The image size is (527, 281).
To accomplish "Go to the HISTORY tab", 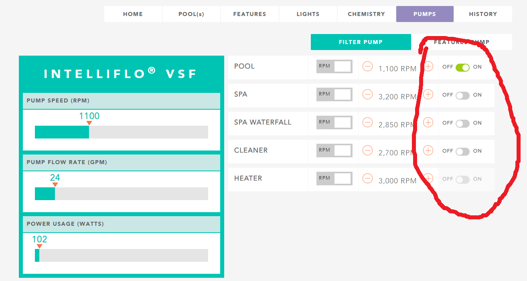I will [483, 14].
